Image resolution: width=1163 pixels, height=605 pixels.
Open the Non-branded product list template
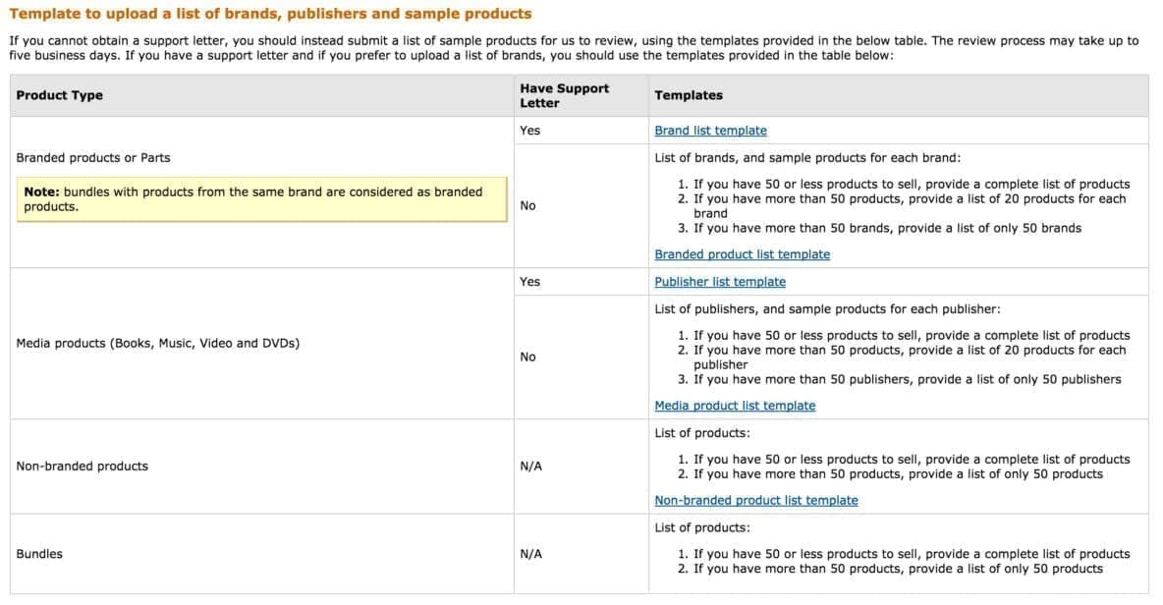click(754, 500)
